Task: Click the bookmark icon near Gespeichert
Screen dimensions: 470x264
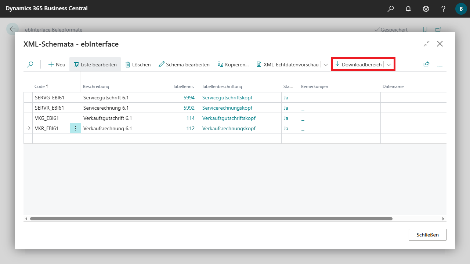Action: (425, 30)
